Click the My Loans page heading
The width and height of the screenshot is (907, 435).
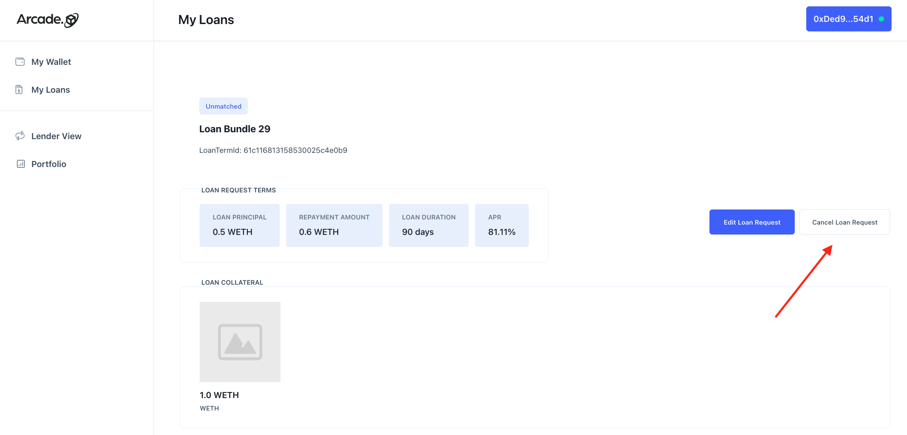(x=206, y=20)
